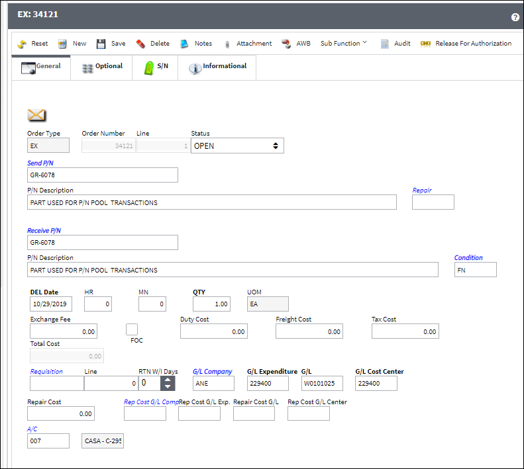Decrease RTN W/I Days with down arrow
The image size is (524, 469).
coord(168,387)
